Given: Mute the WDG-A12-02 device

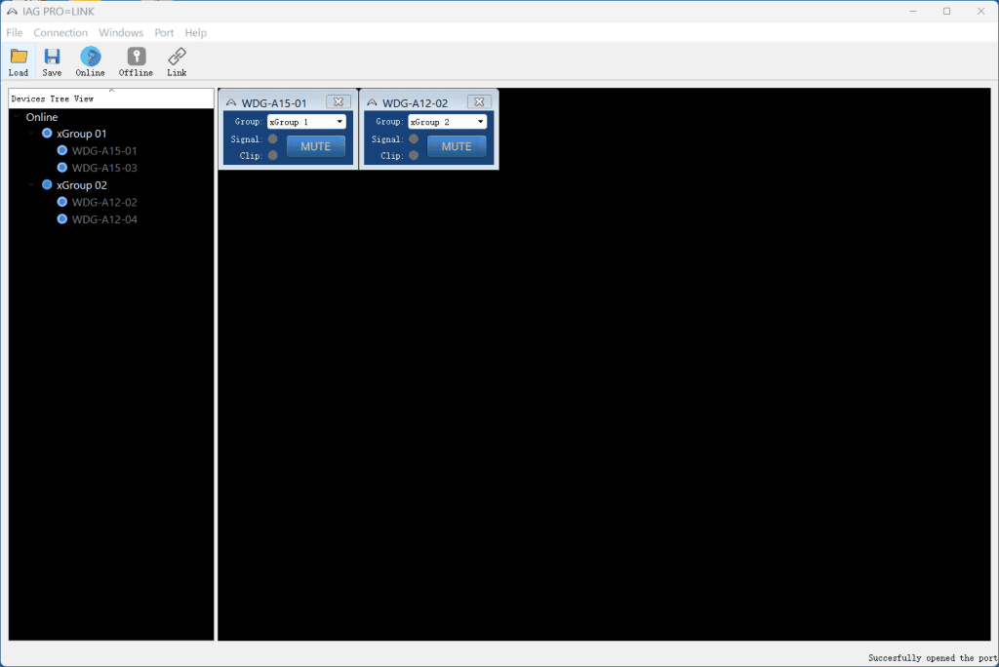Looking at the screenshot, I should tap(457, 146).
